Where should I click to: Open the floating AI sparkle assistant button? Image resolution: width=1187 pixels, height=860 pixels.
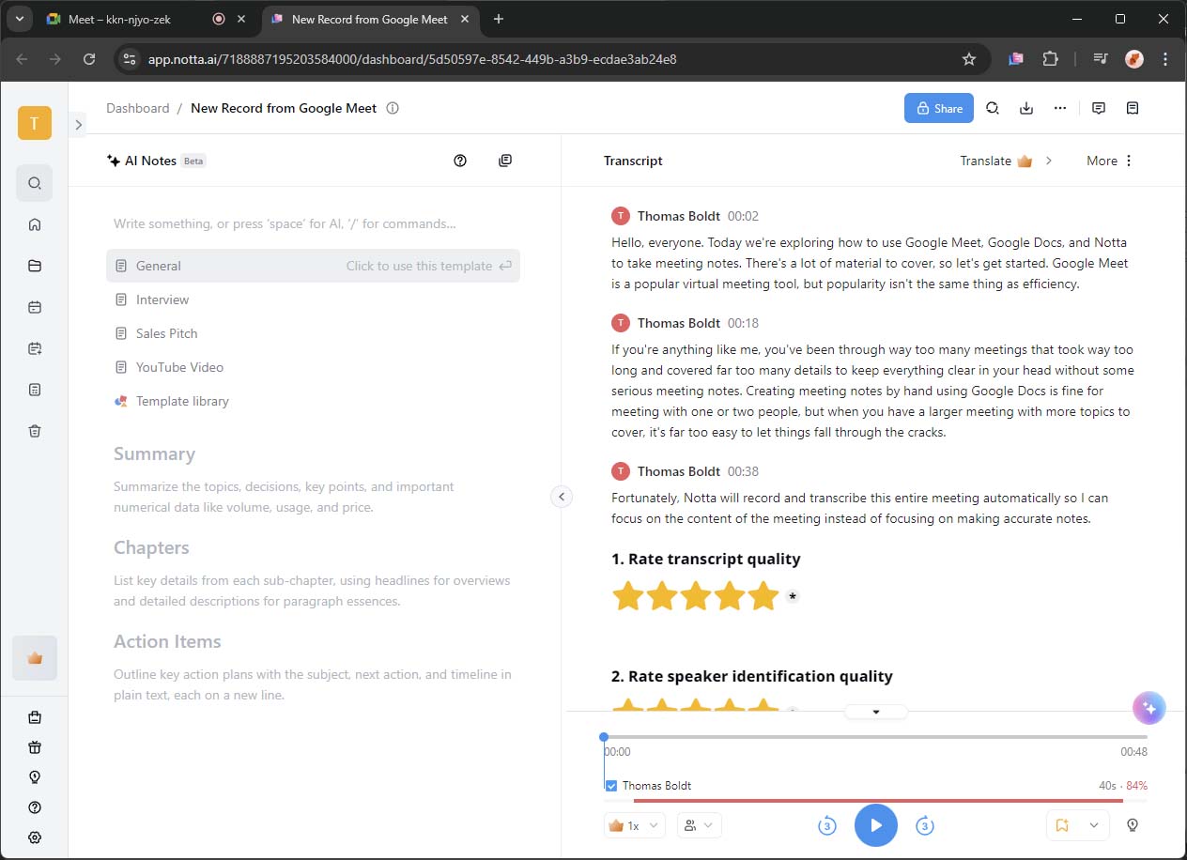tap(1149, 709)
